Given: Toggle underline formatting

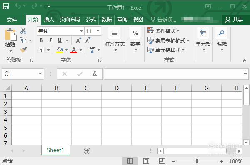Looking at the screenshot, I should tap(60, 40).
